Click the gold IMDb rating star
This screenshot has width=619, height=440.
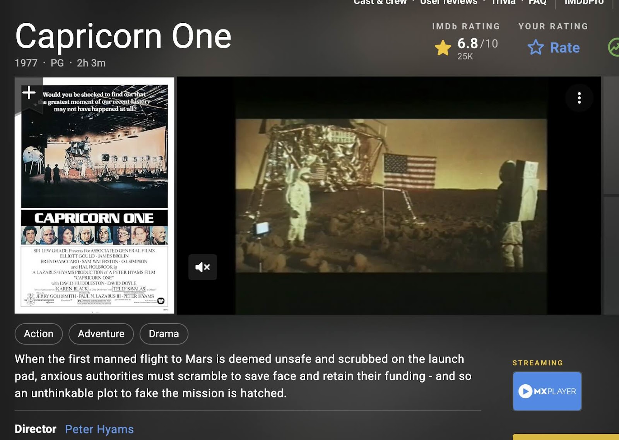(x=443, y=48)
